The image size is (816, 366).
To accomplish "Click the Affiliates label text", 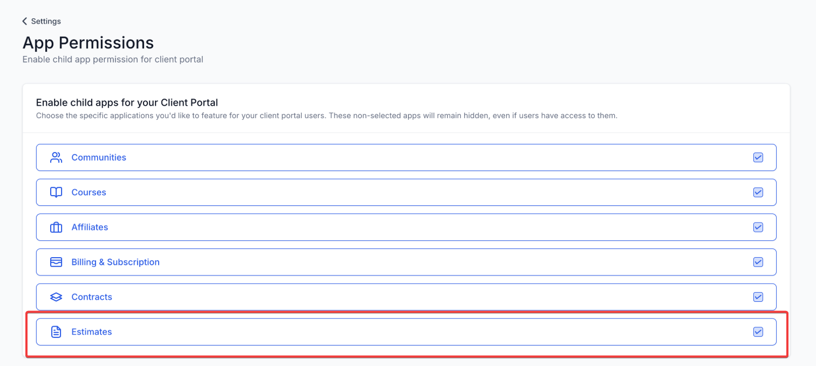I will click(90, 227).
